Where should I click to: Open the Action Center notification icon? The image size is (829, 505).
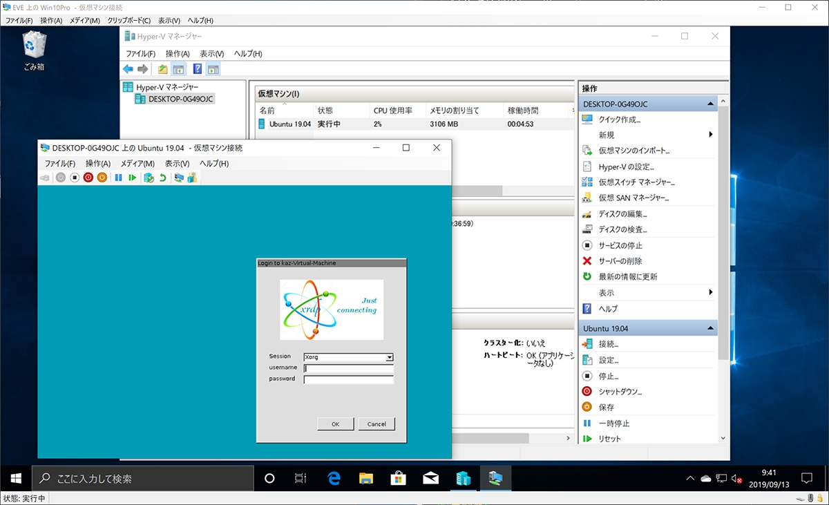(x=806, y=478)
